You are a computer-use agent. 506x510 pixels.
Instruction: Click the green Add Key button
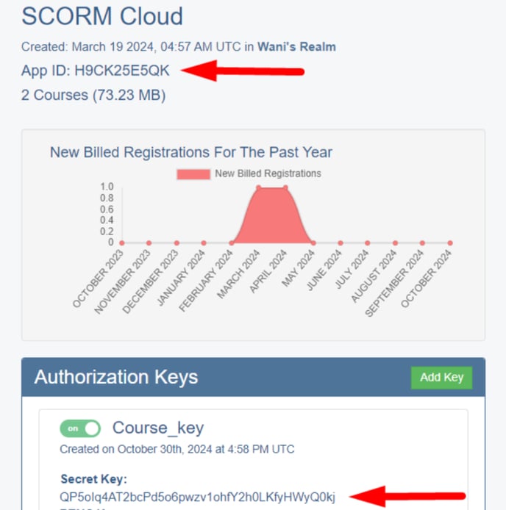(x=441, y=377)
